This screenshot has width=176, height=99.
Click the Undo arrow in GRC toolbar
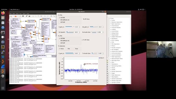pos(45,16)
